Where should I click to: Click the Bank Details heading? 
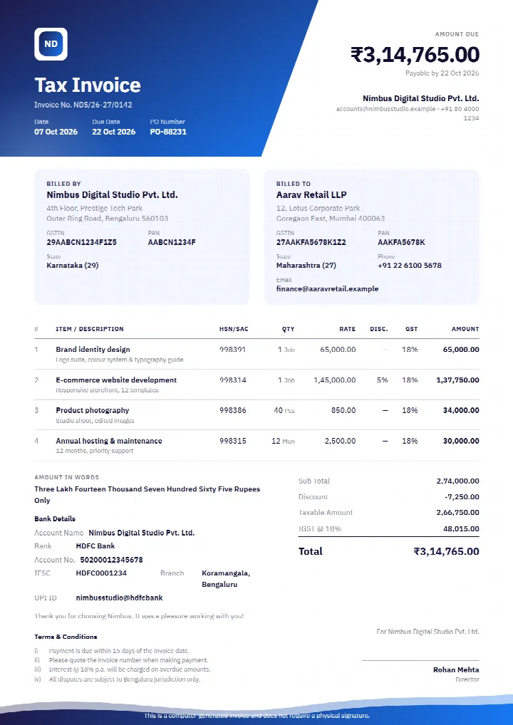[55, 518]
